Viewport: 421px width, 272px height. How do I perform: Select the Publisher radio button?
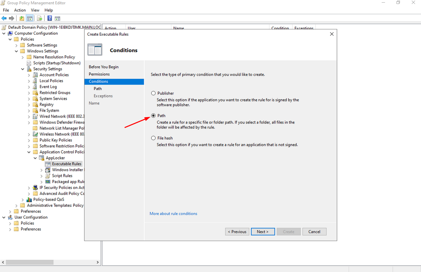click(x=153, y=93)
